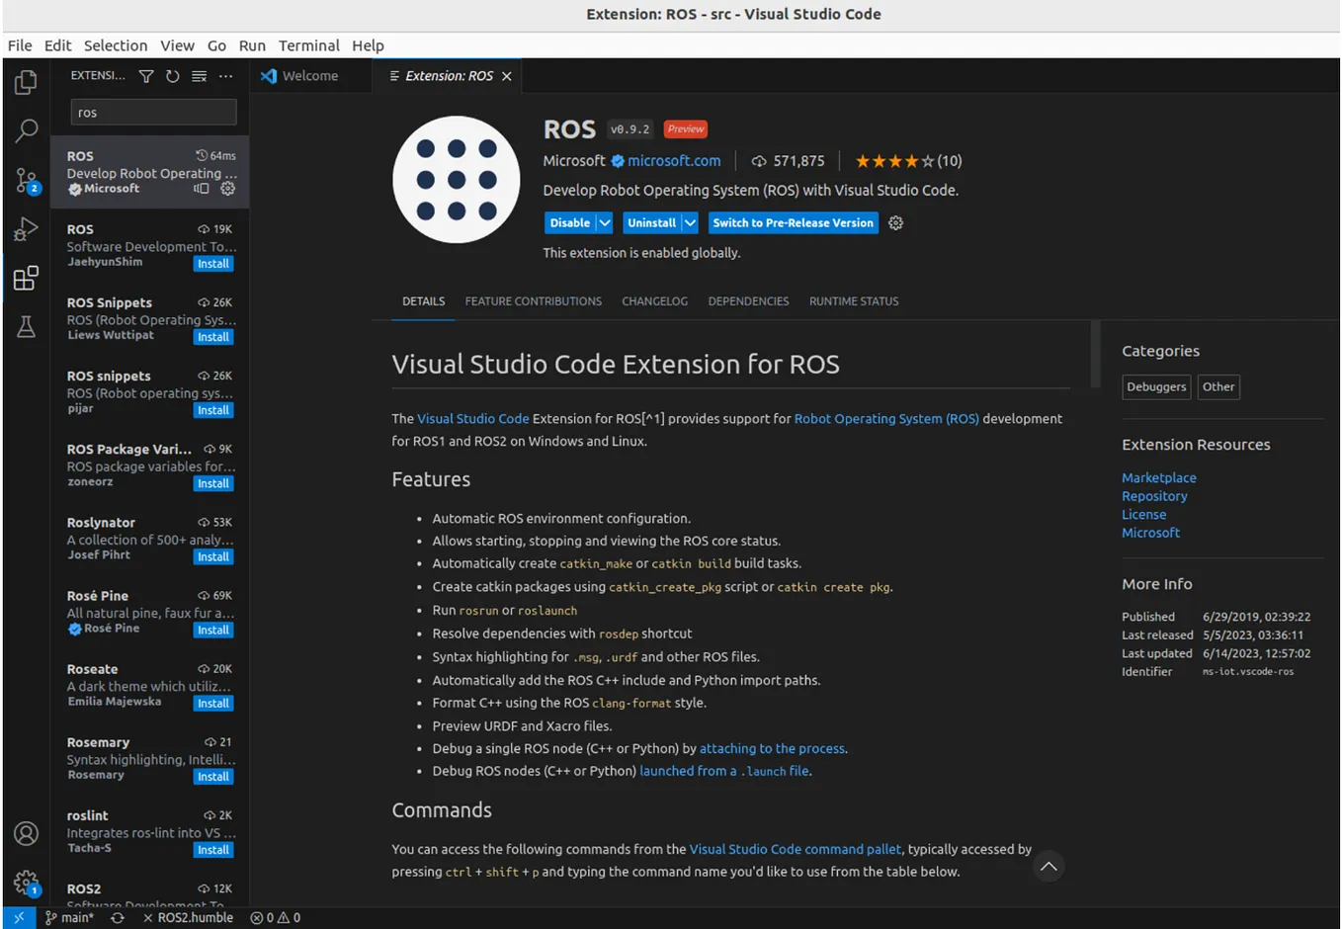The height and width of the screenshot is (929, 1342).
Task: Open the Repository link under Extension Resources
Action: (x=1154, y=495)
